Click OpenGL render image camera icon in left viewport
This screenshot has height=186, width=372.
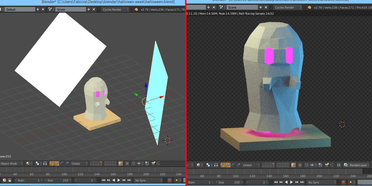153,164
